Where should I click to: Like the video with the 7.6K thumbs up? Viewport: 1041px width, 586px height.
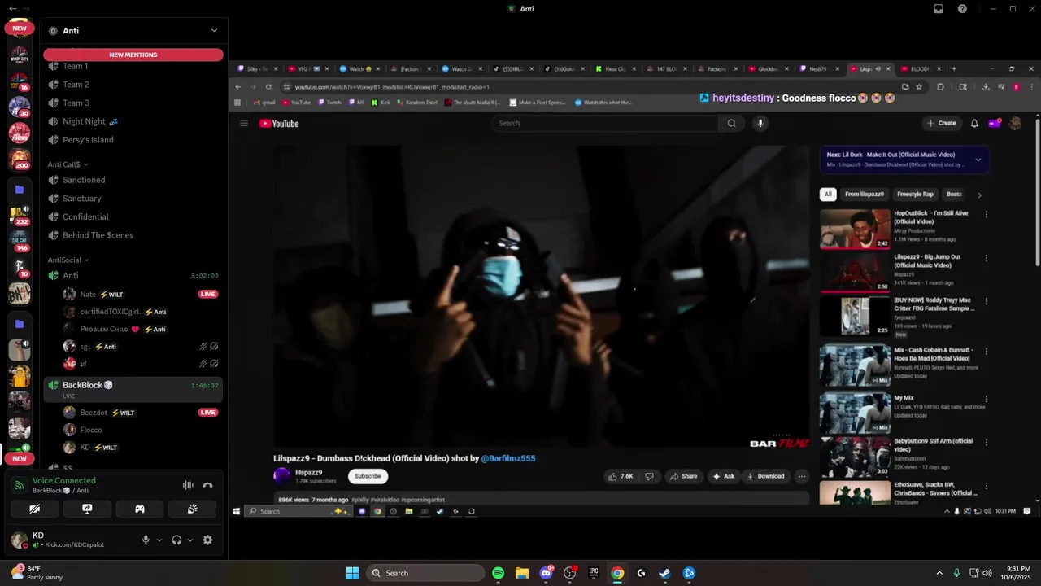click(x=621, y=476)
